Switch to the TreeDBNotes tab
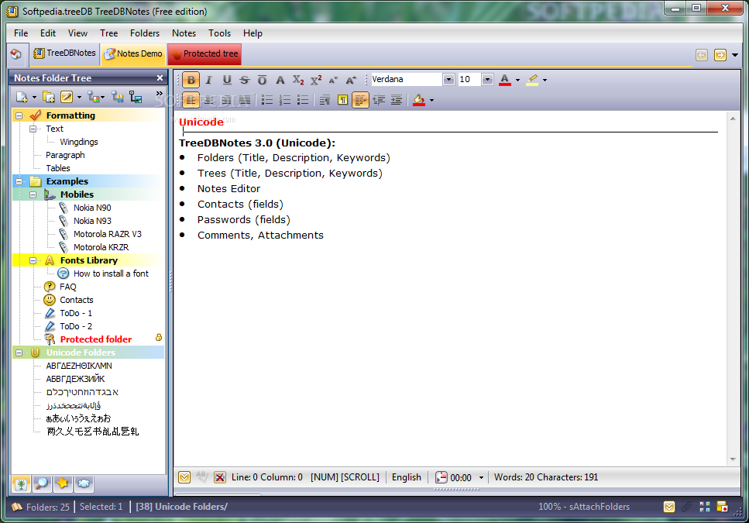 coord(64,53)
